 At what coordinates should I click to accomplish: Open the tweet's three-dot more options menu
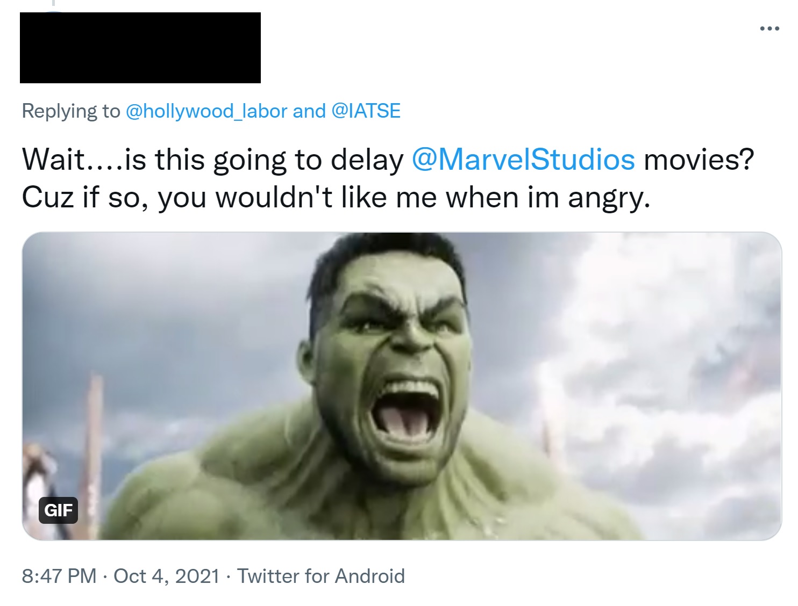(769, 29)
